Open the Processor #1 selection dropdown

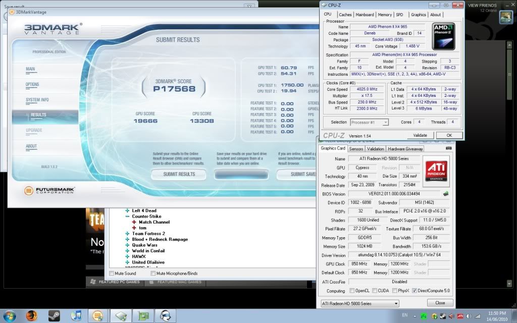(x=369, y=122)
